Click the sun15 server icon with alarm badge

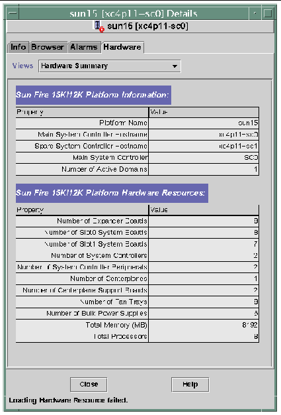(x=99, y=27)
